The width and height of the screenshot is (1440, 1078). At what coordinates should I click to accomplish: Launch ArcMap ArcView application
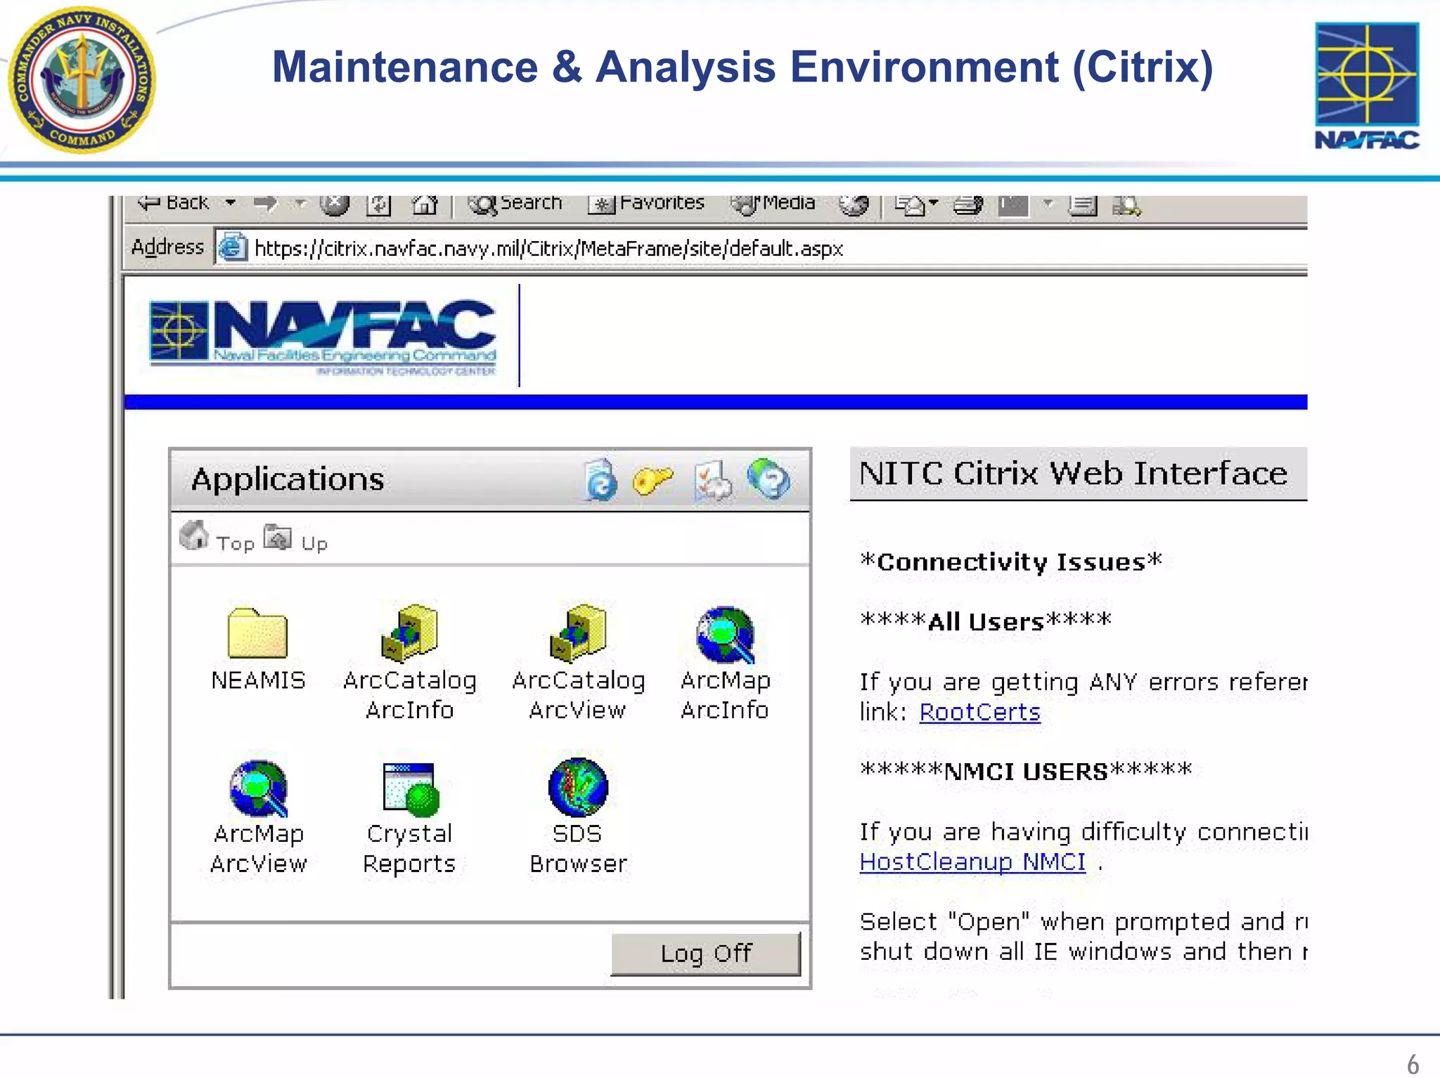click(259, 817)
